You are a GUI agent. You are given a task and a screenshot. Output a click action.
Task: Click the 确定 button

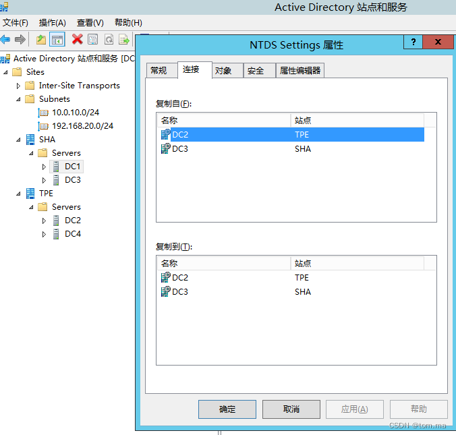(x=227, y=409)
